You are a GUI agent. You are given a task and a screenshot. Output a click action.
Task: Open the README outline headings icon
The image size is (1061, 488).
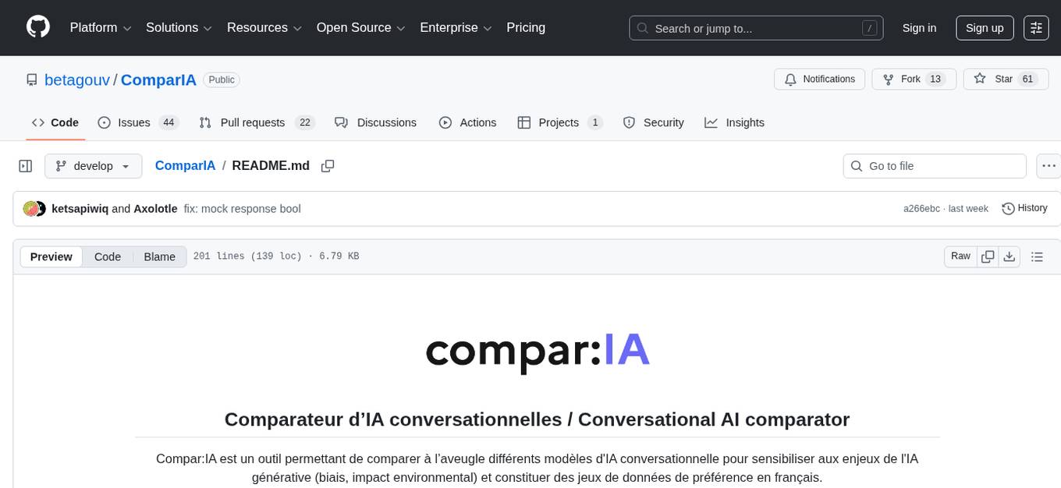1037,256
